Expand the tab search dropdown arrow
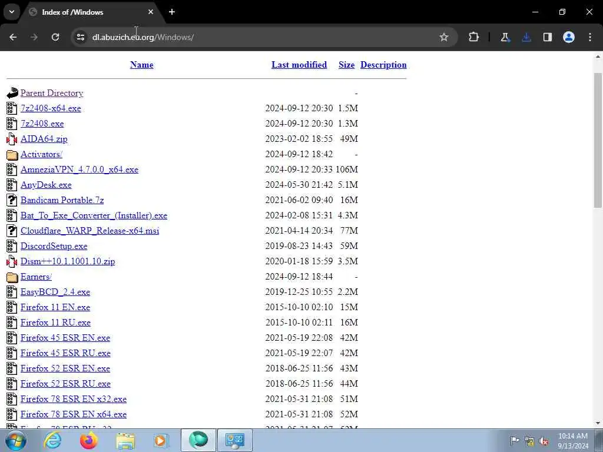Screen dimensions: 603x452 tap(12, 12)
